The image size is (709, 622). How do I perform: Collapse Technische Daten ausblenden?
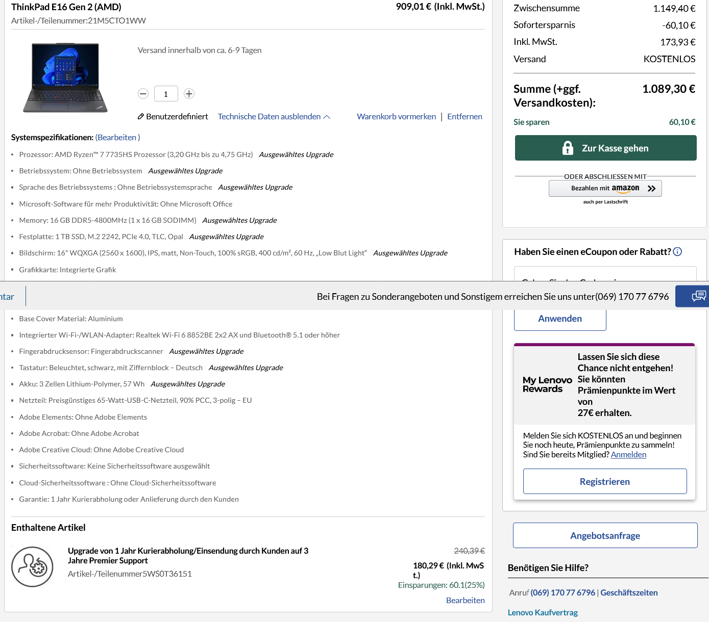pyautogui.click(x=274, y=117)
